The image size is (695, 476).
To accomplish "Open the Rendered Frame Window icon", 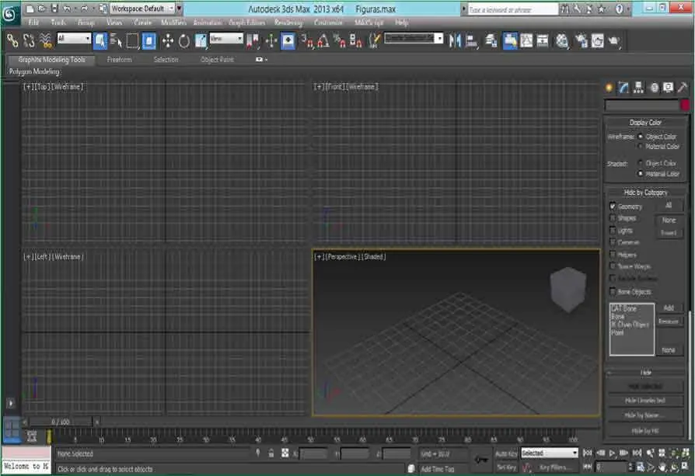I will 598,41.
